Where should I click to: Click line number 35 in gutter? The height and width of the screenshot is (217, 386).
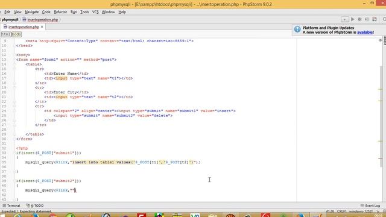tap(4, 162)
